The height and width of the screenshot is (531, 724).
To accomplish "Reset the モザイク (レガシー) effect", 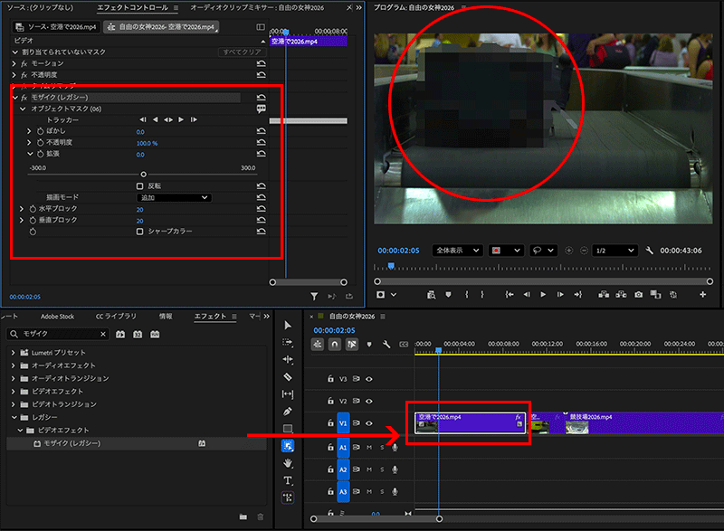I will point(262,98).
